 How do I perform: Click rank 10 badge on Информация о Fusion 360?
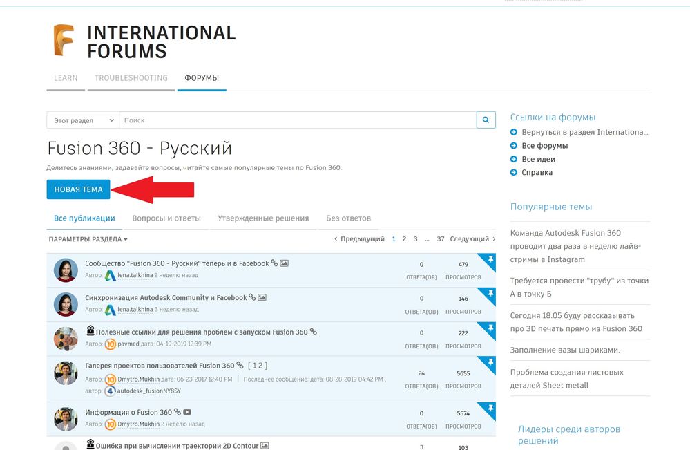[x=110, y=424]
